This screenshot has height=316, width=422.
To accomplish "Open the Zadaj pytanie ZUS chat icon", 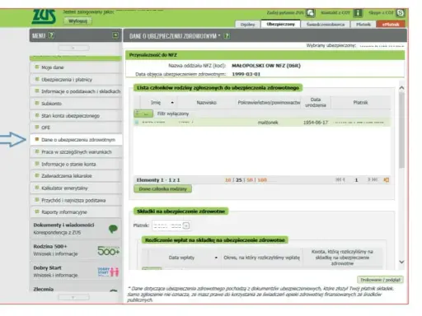I will coord(311,12).
